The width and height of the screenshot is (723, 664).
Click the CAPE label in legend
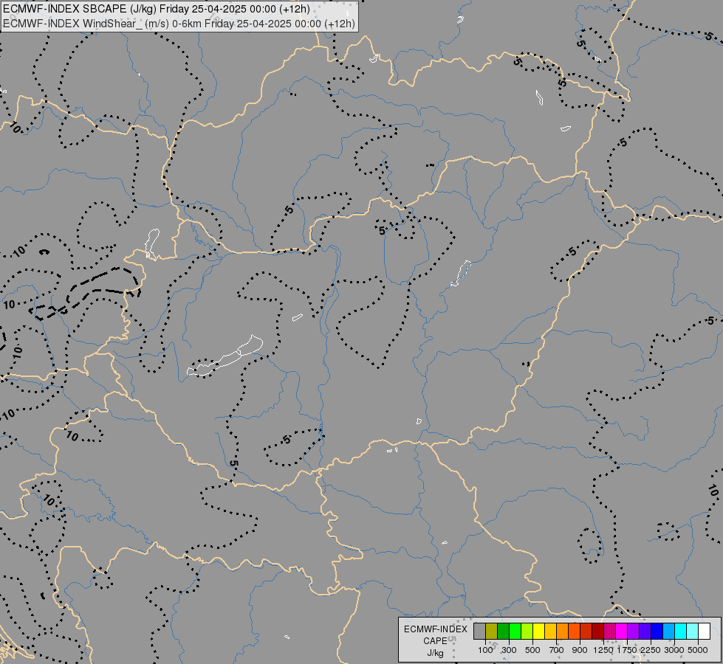435,641
